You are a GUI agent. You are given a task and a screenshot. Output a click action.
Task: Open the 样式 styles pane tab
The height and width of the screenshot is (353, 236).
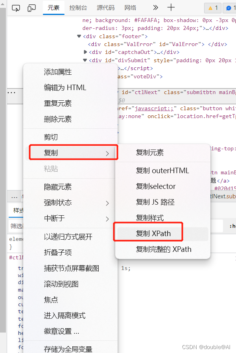point(18,211)
